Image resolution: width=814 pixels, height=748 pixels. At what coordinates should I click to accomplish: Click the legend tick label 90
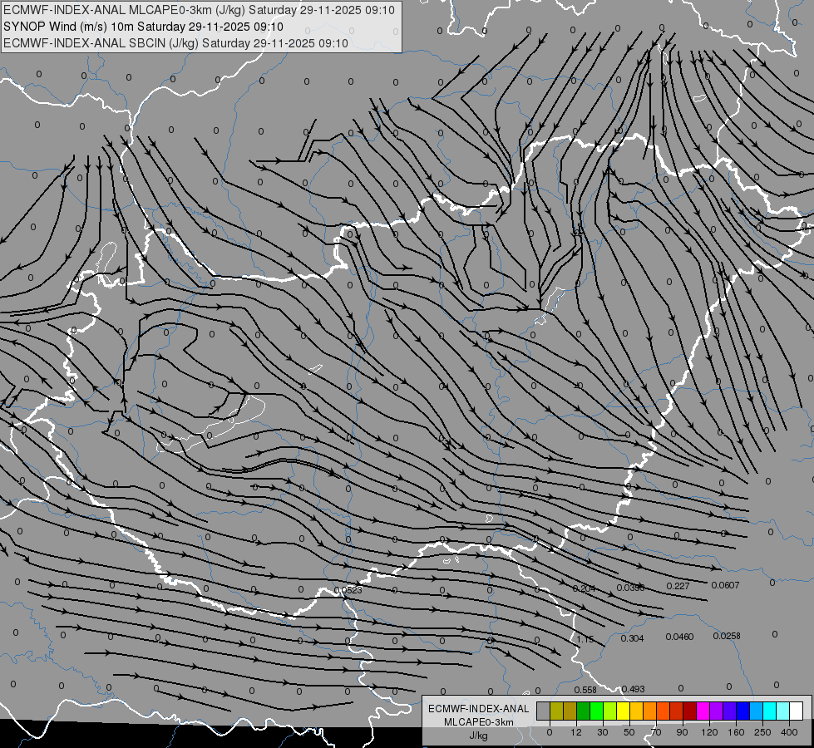pos(682,732)
